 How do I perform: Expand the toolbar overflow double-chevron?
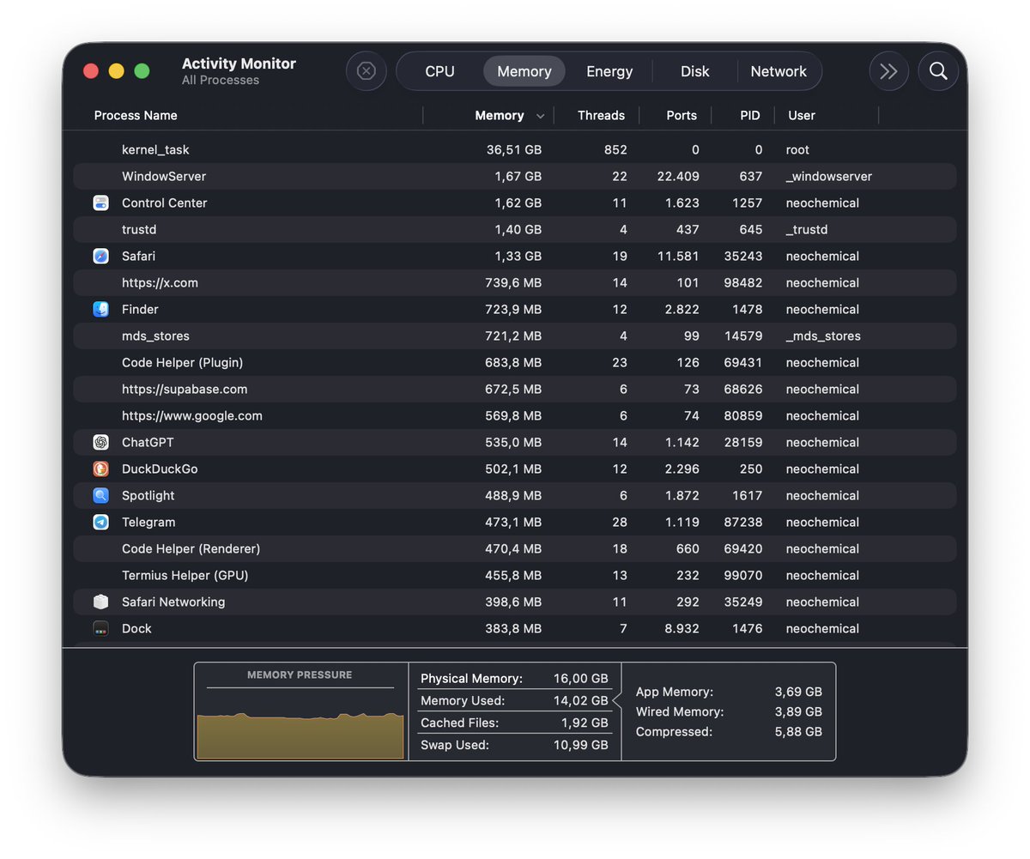[889, 71]
